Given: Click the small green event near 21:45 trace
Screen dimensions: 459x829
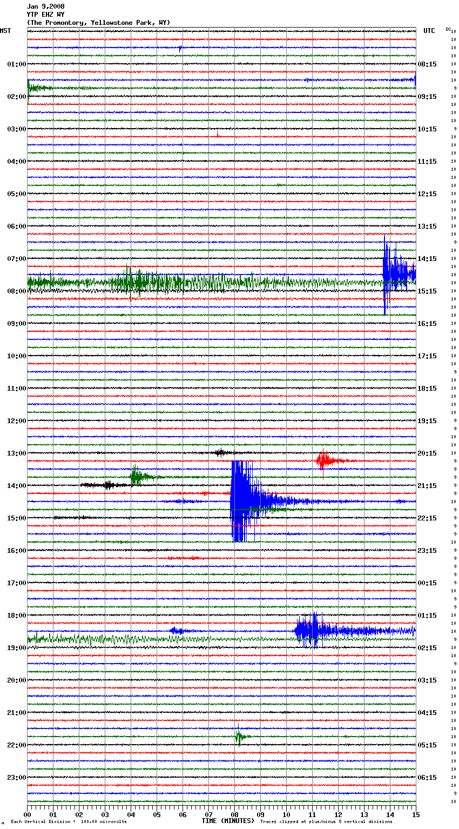Looking at the screenshot, I should click(240, 736).
